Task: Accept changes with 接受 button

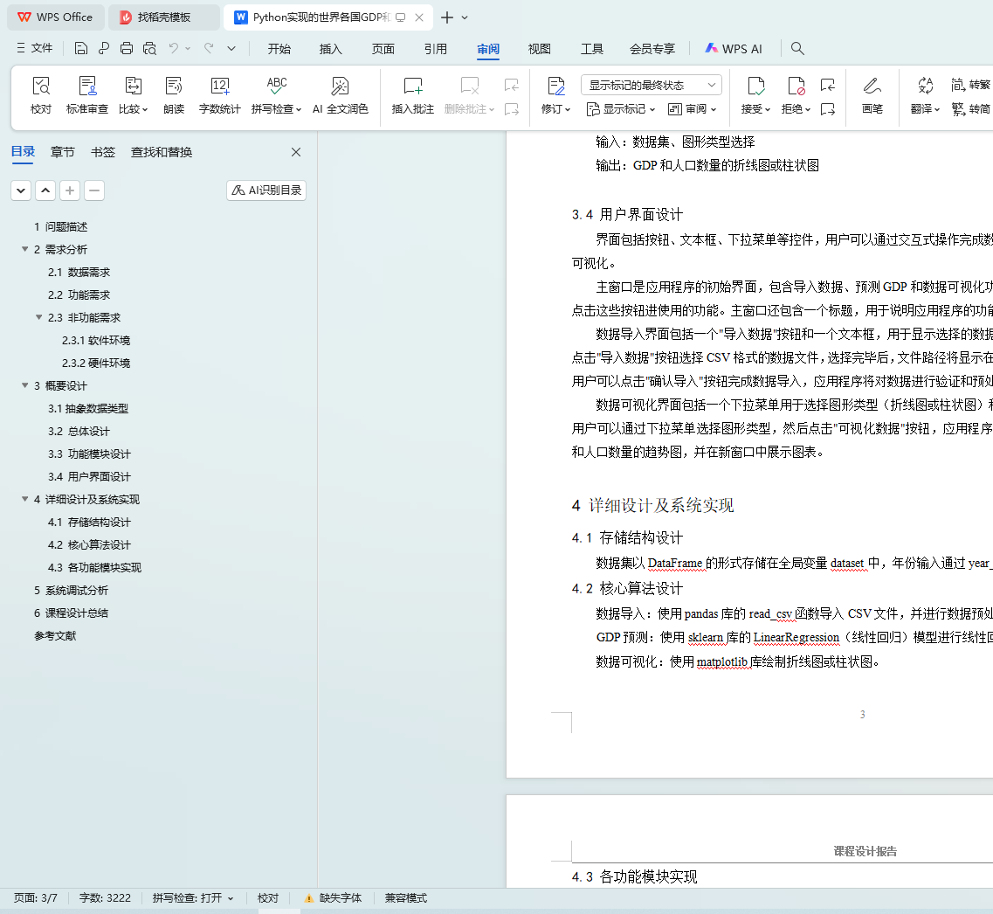Action: coord(755,95)
